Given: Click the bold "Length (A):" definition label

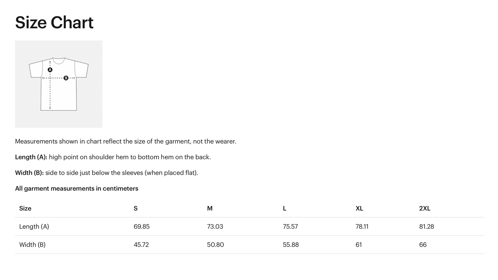Looking at the screenshot, I should point(31,157).
